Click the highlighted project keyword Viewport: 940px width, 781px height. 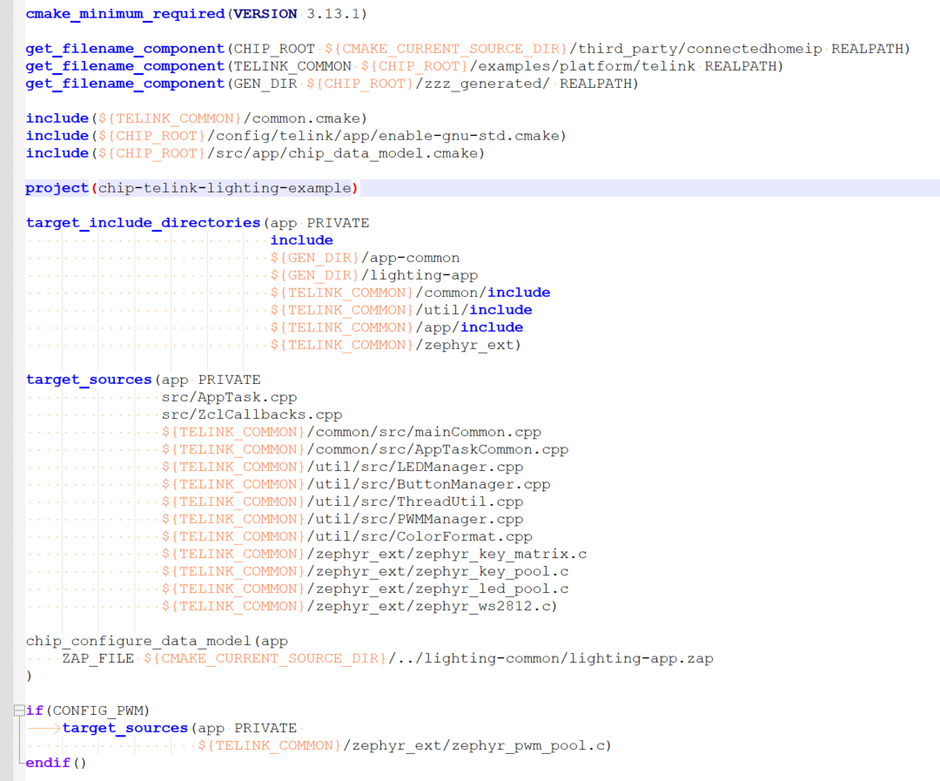57,188
